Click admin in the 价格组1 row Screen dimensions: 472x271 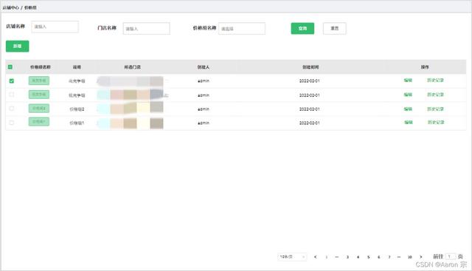tap(204, 123)
